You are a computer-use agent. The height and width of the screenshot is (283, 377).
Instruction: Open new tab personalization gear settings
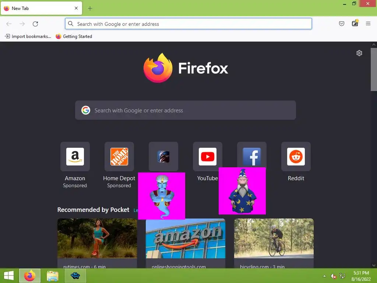click(359, 53)
